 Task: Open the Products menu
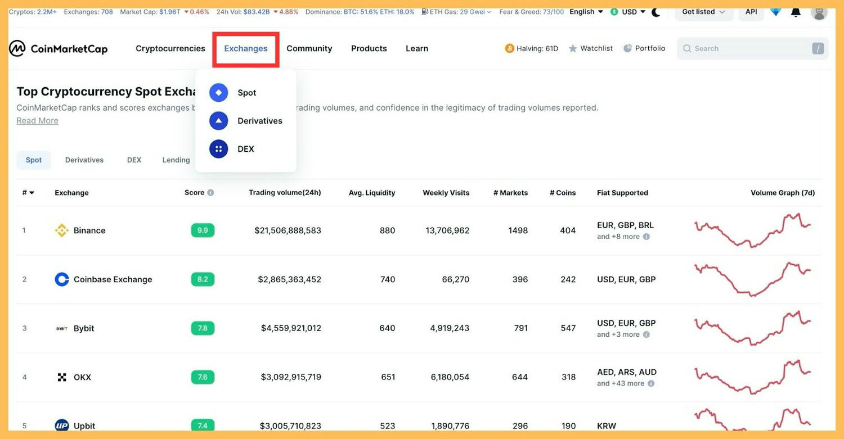[369, 49]
